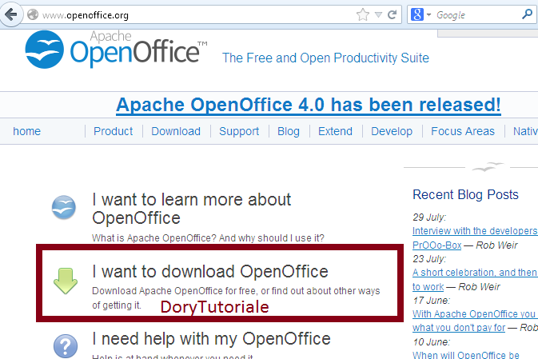Click the 'Recent Blog Posts' heading
The width and height of the screenshot is (538, 359).
coord(465,194)
